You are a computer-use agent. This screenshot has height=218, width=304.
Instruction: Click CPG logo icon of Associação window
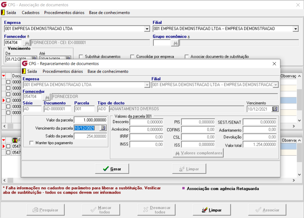[x=4, y=5]
